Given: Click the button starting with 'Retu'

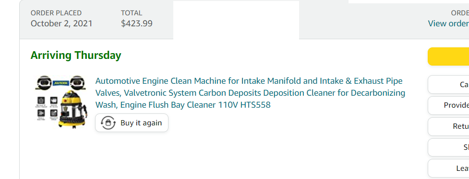Looking at the screenshot, I should click(448, 126).
